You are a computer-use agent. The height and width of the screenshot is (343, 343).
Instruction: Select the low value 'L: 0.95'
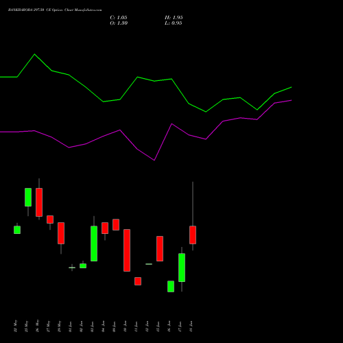coord(174,23)
